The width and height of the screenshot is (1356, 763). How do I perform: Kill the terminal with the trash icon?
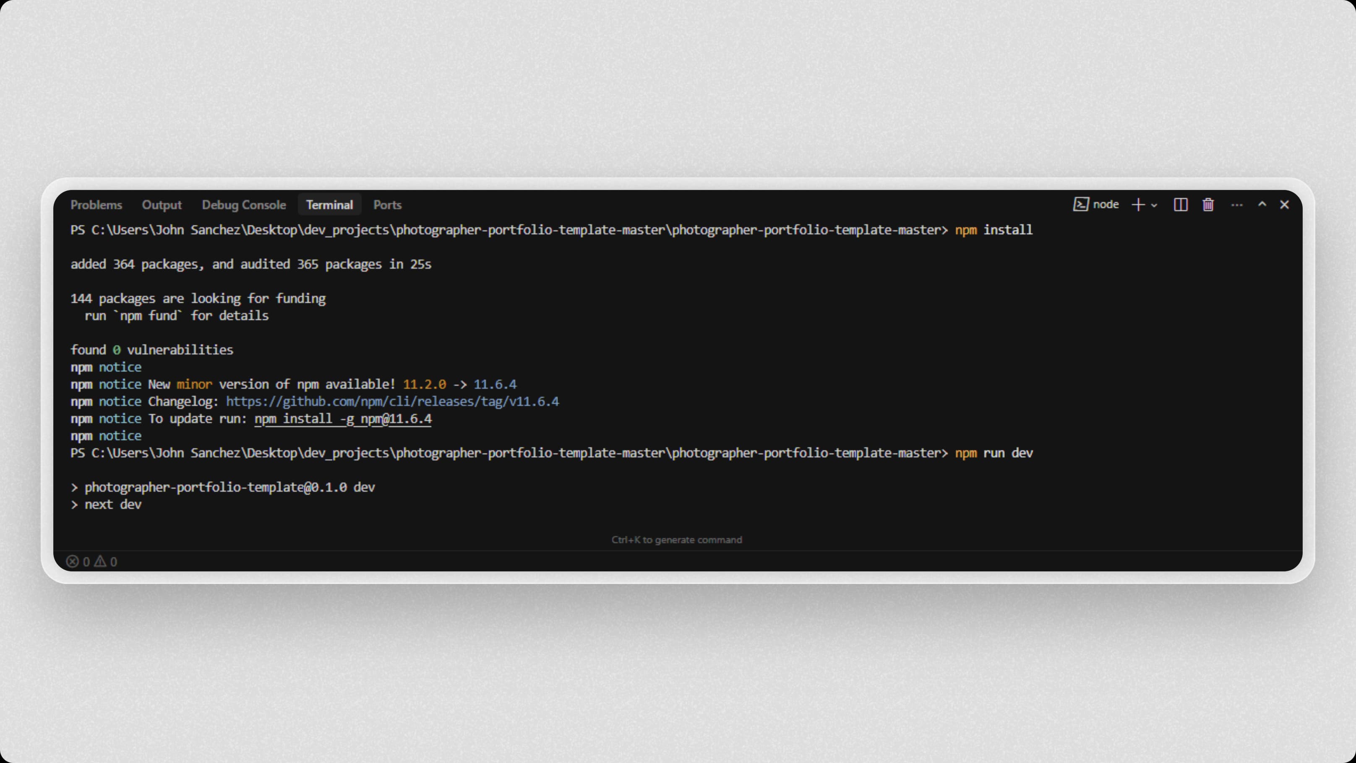point(1209,205)
